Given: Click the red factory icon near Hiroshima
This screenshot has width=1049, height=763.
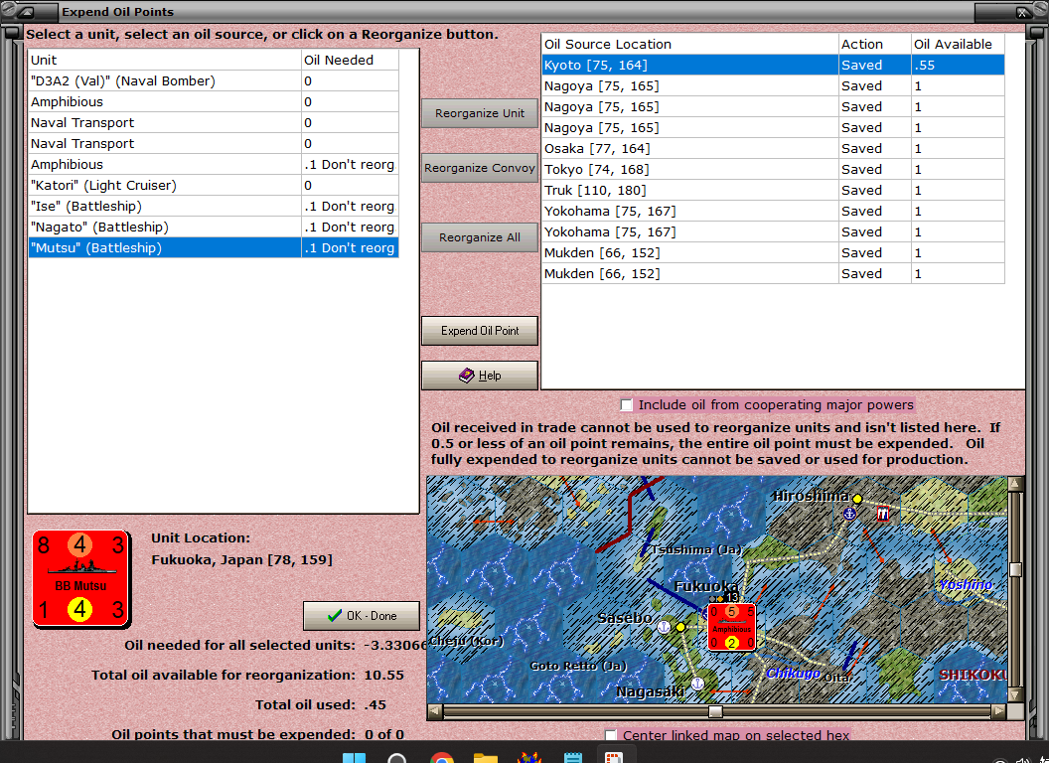Looking at the screenshot, I should (883, 514).
